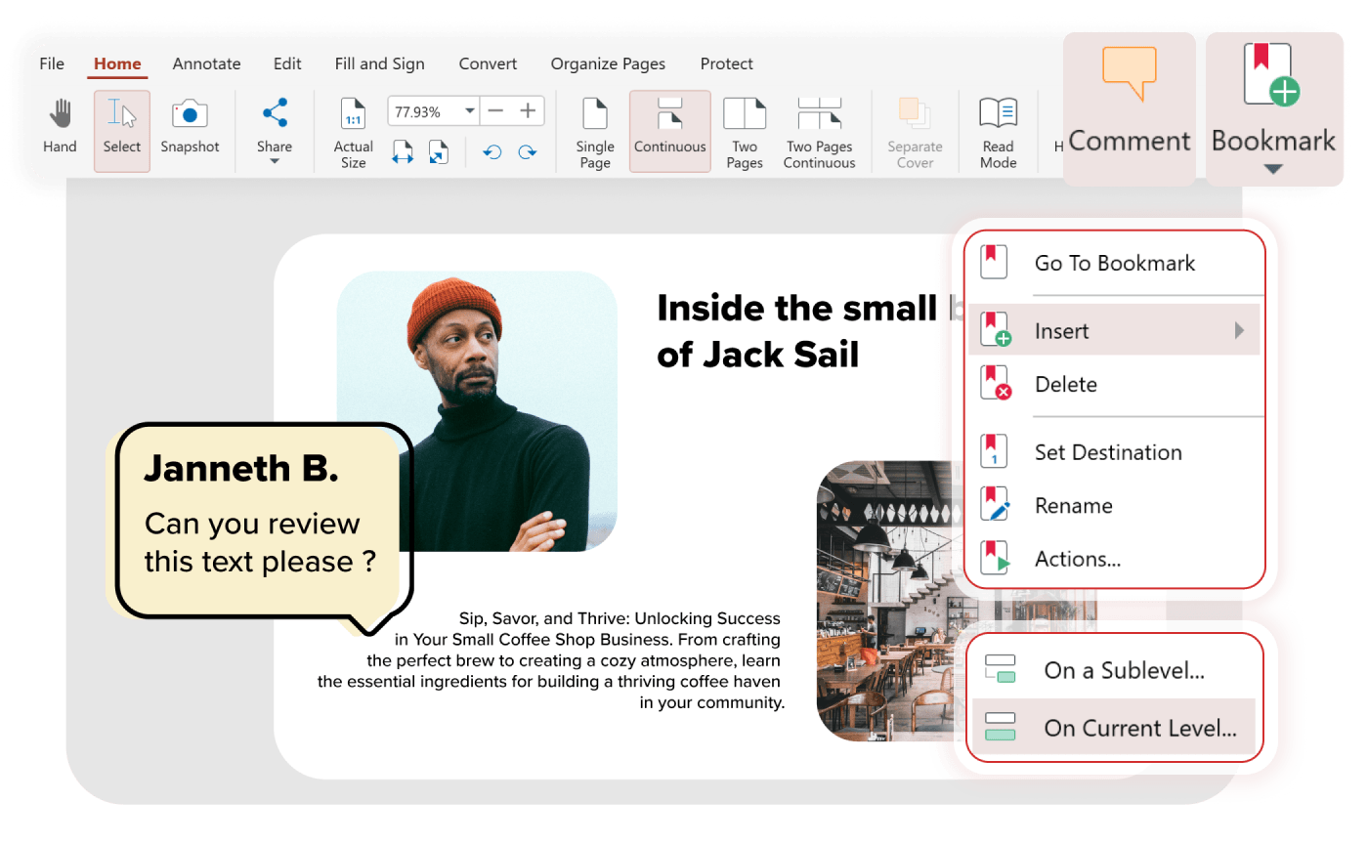
Task: Click the heading 'of Jack Sail'
Action: pyautogui.click(x=758, y=354)
